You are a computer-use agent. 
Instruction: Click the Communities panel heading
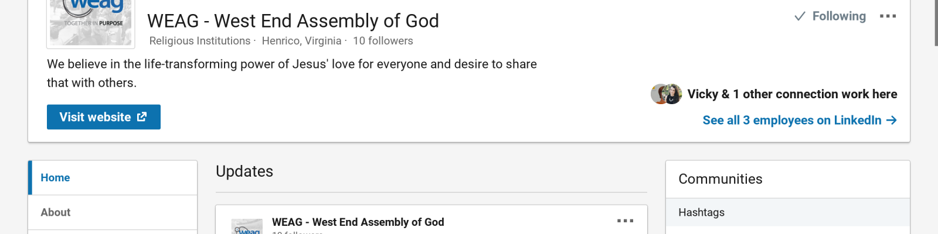(x=720, y=179)
